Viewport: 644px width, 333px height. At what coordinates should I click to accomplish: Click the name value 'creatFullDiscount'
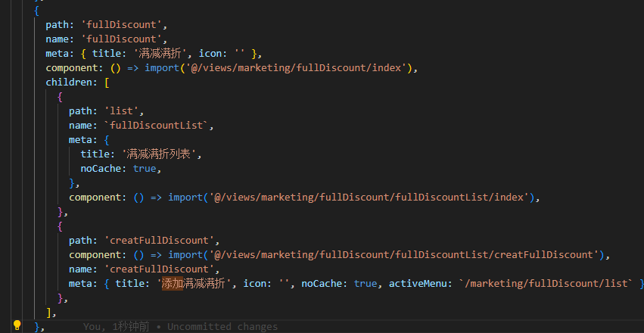(x=160, y=269)
